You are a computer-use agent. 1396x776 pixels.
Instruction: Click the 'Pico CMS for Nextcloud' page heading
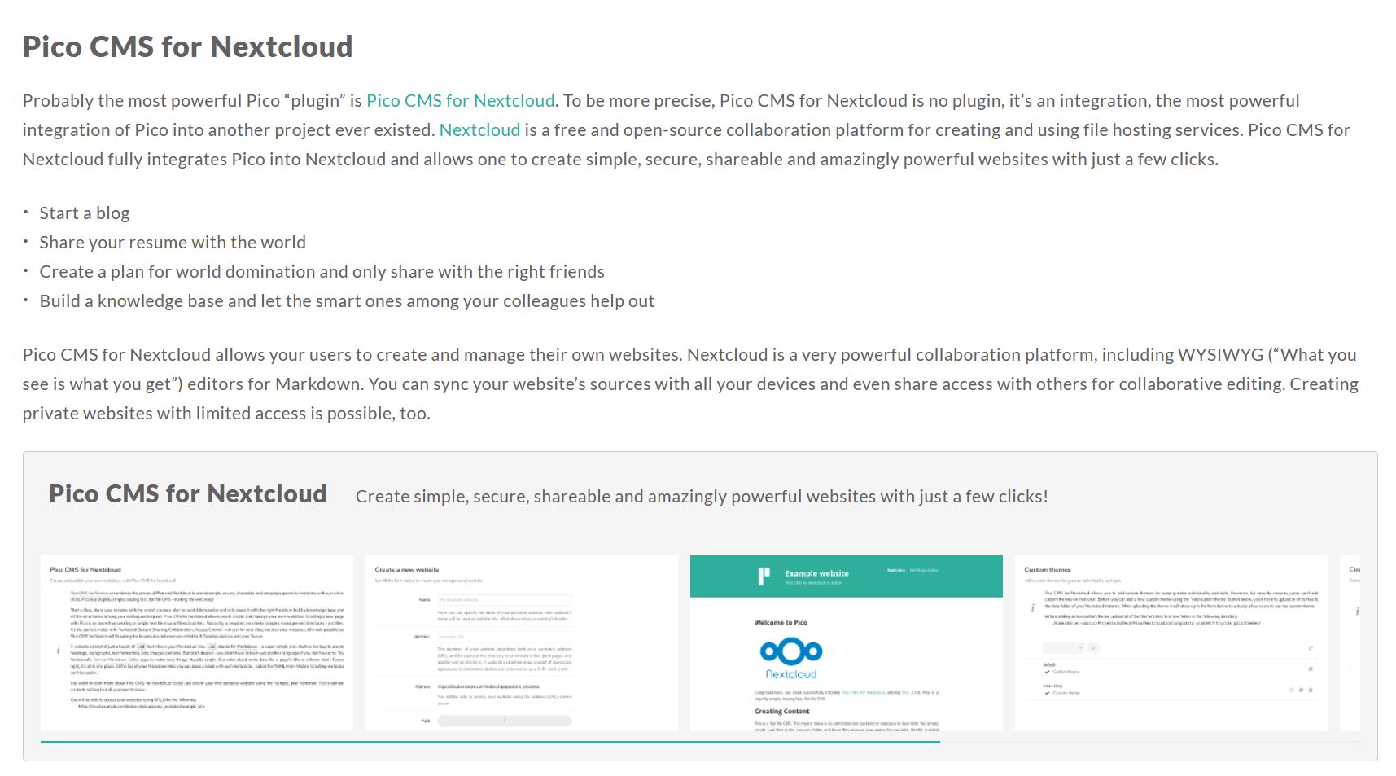(x=187, y=47)
